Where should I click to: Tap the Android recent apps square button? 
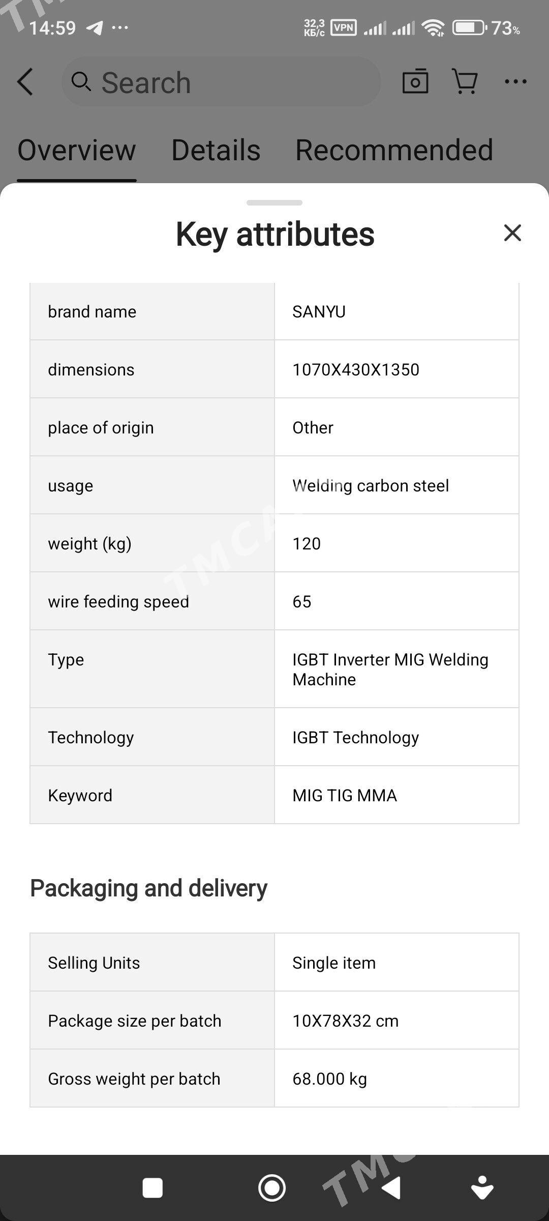(152, 1188)
